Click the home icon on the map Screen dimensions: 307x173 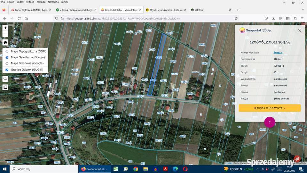(5, 42)
